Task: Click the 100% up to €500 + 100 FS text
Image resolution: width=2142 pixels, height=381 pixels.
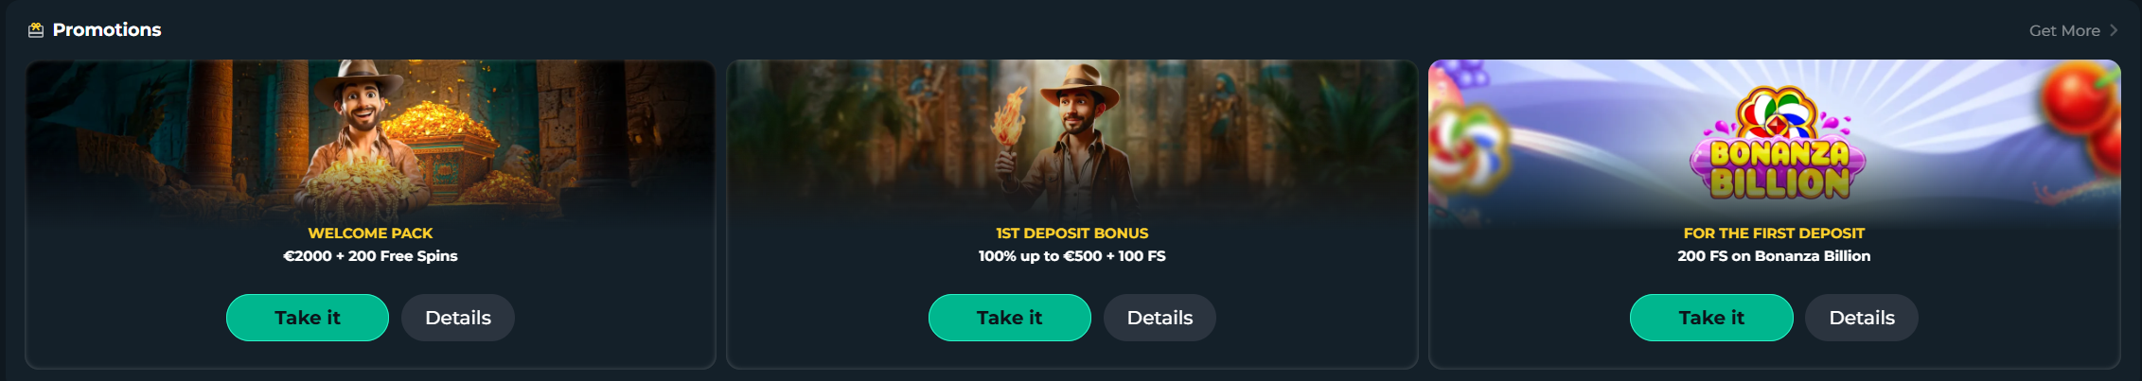Action: coord(1071,256)
